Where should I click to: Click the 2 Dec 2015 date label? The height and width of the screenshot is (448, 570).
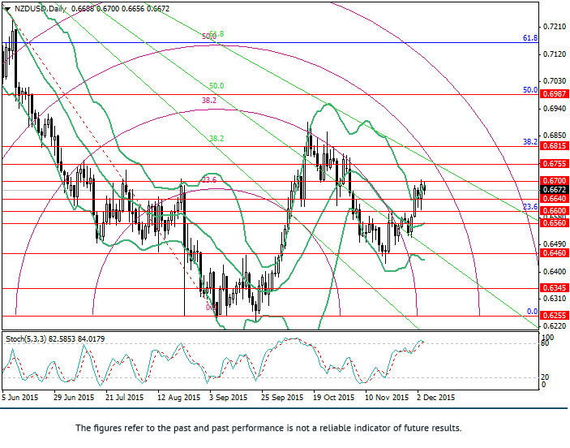[435, 398]
